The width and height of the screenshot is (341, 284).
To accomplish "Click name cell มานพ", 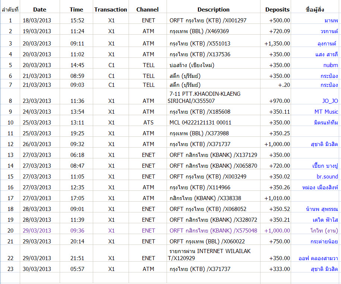I will coord(331,20).
